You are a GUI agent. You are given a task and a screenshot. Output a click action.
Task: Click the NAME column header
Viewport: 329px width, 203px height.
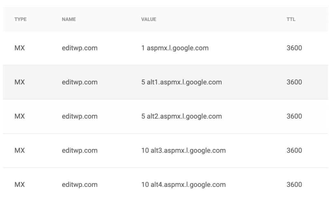pos(69,20)
